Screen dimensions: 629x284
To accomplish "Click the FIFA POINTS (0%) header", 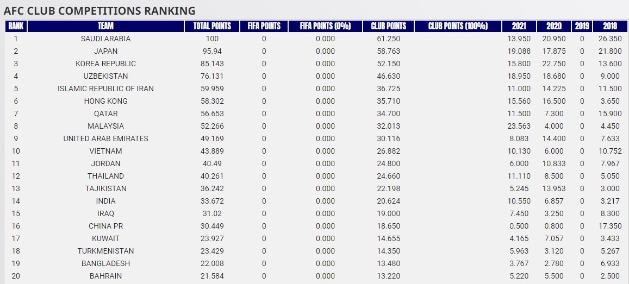I will tap(325, 26).
